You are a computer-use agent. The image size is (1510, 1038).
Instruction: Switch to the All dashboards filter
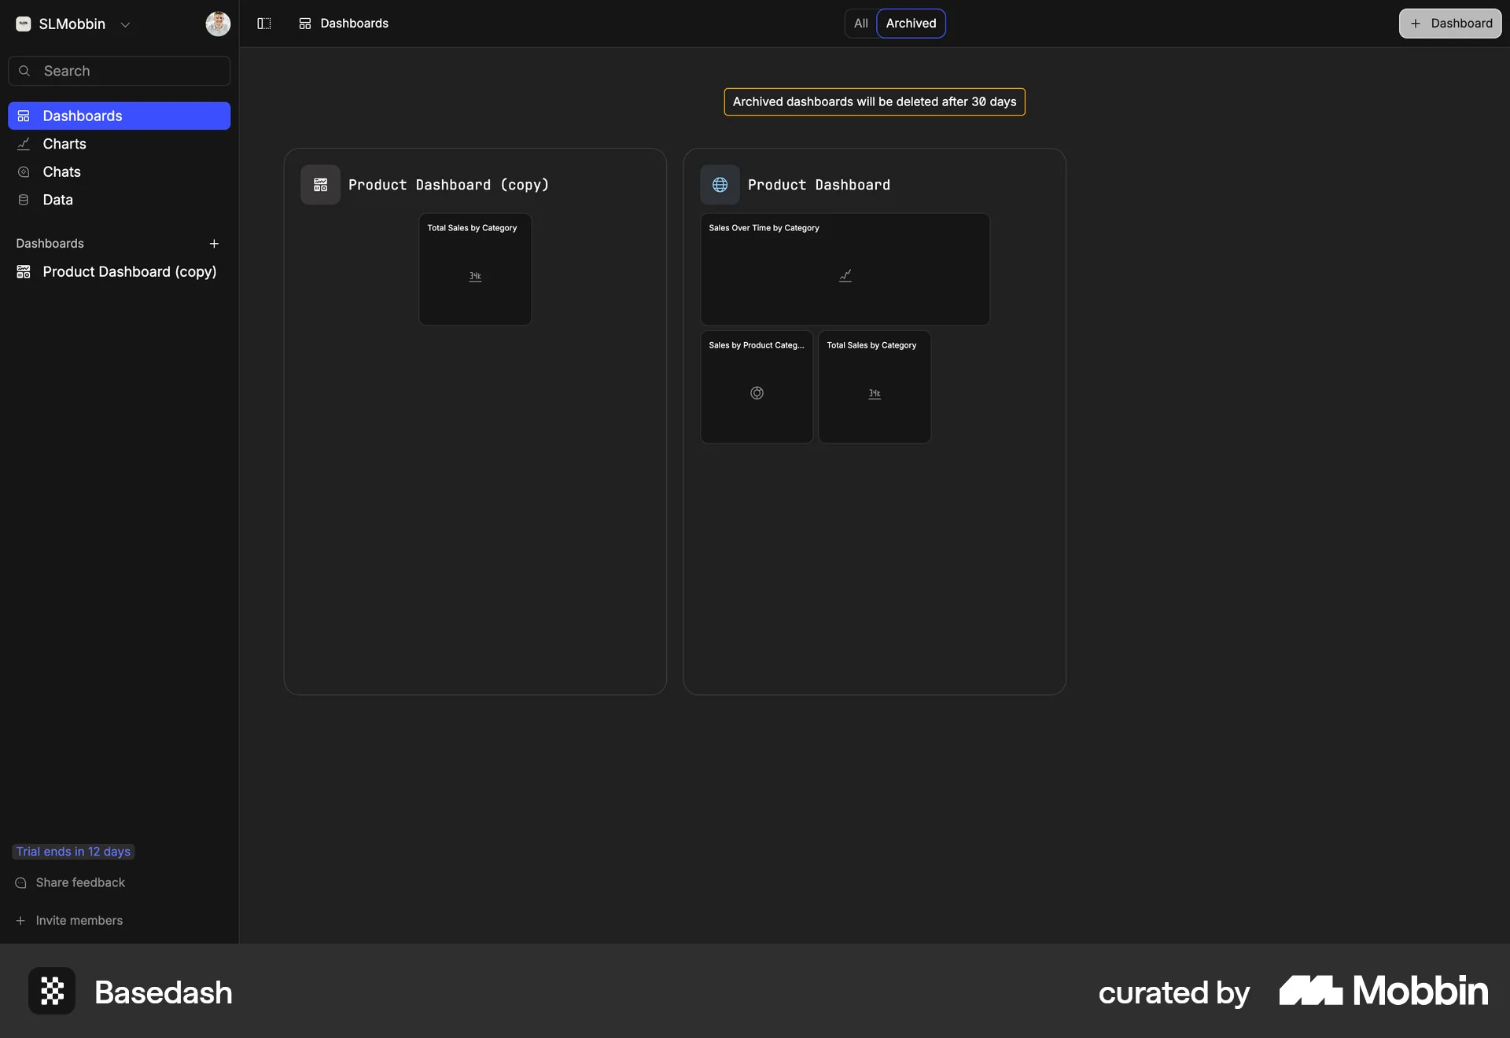point(860,23)
